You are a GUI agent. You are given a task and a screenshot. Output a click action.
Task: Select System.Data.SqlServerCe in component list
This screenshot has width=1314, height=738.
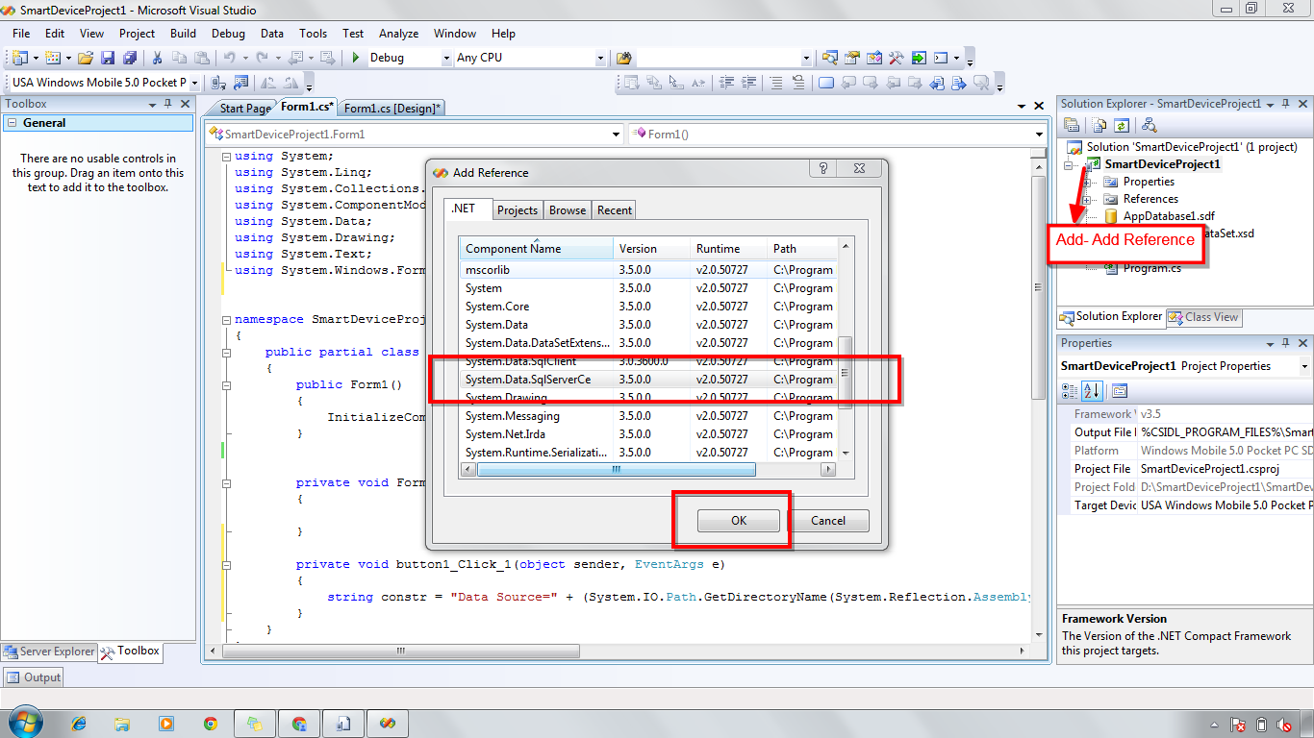point(647,380)
